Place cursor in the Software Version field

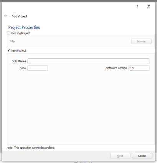click(139, 68)
